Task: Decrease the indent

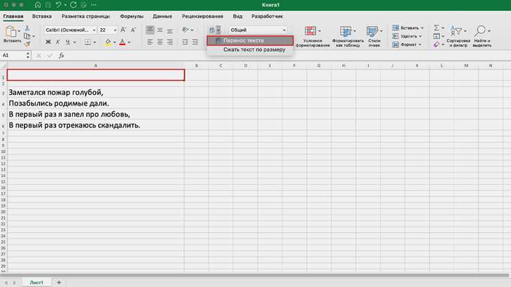Action: point(185,42)
